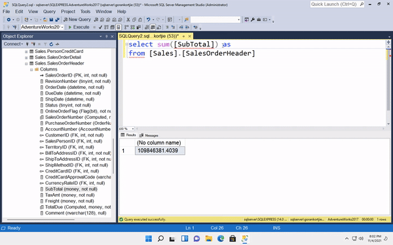This screenshot has height=245, width=393.
Task: Collapse the Columns folder node
Action: click(x=31, y=69)
